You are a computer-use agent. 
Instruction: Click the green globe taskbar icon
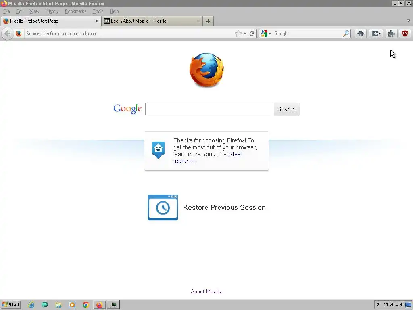tap(45, 305)
